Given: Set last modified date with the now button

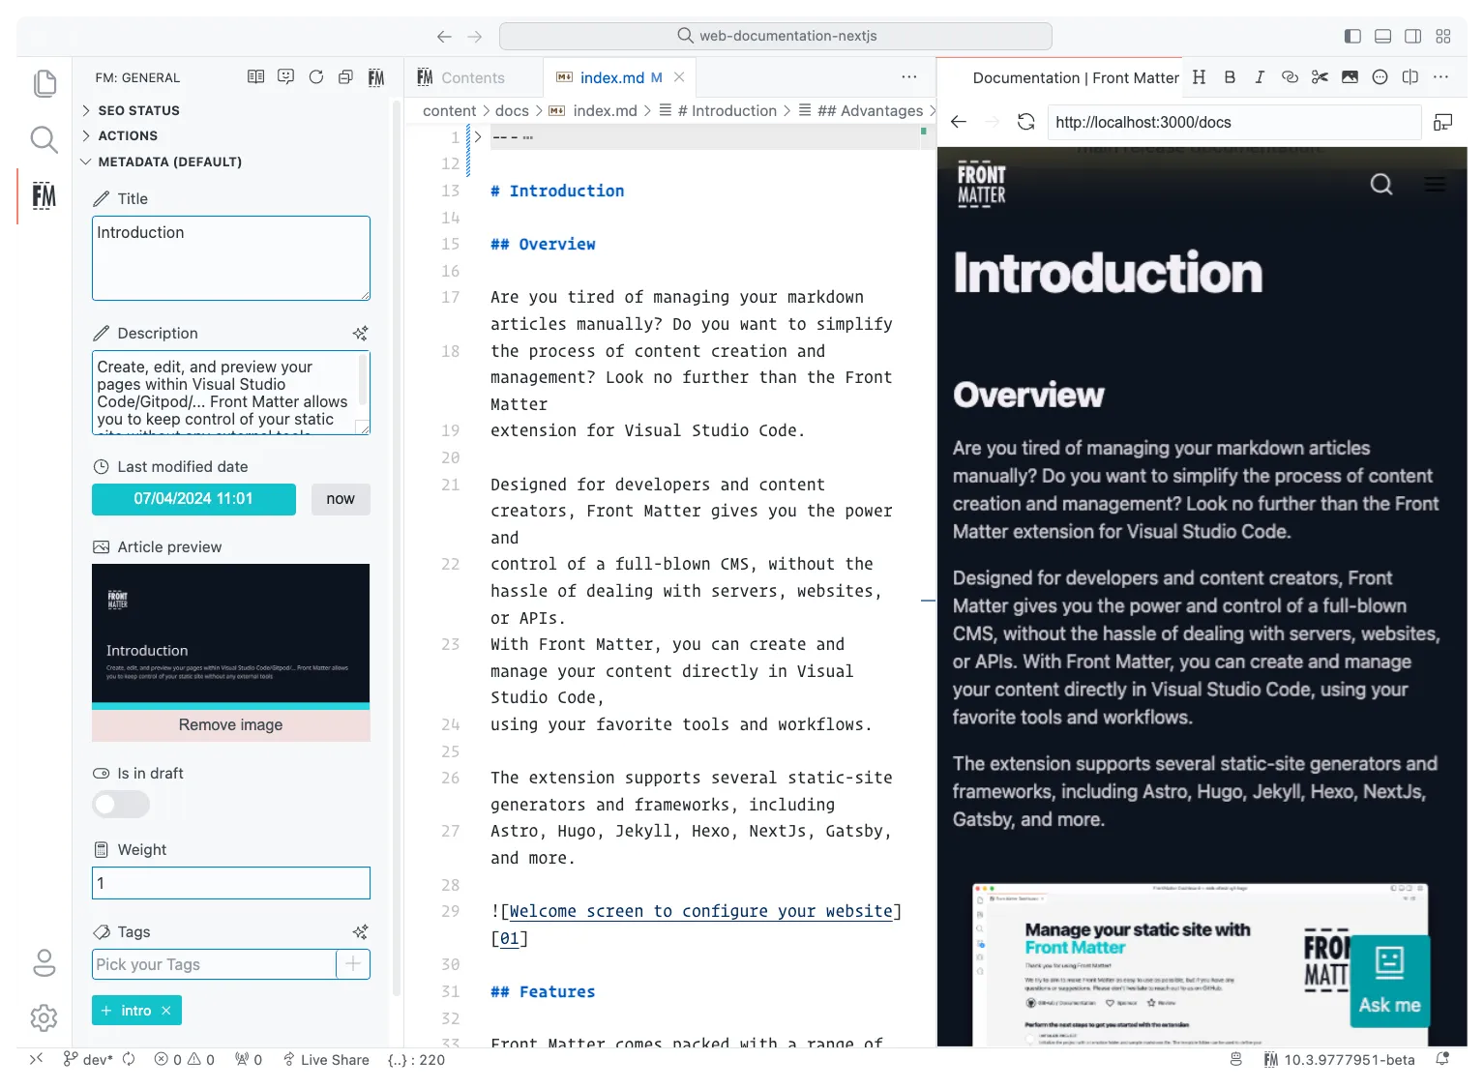Looking at the screenshot, I should tap(341, 499).
